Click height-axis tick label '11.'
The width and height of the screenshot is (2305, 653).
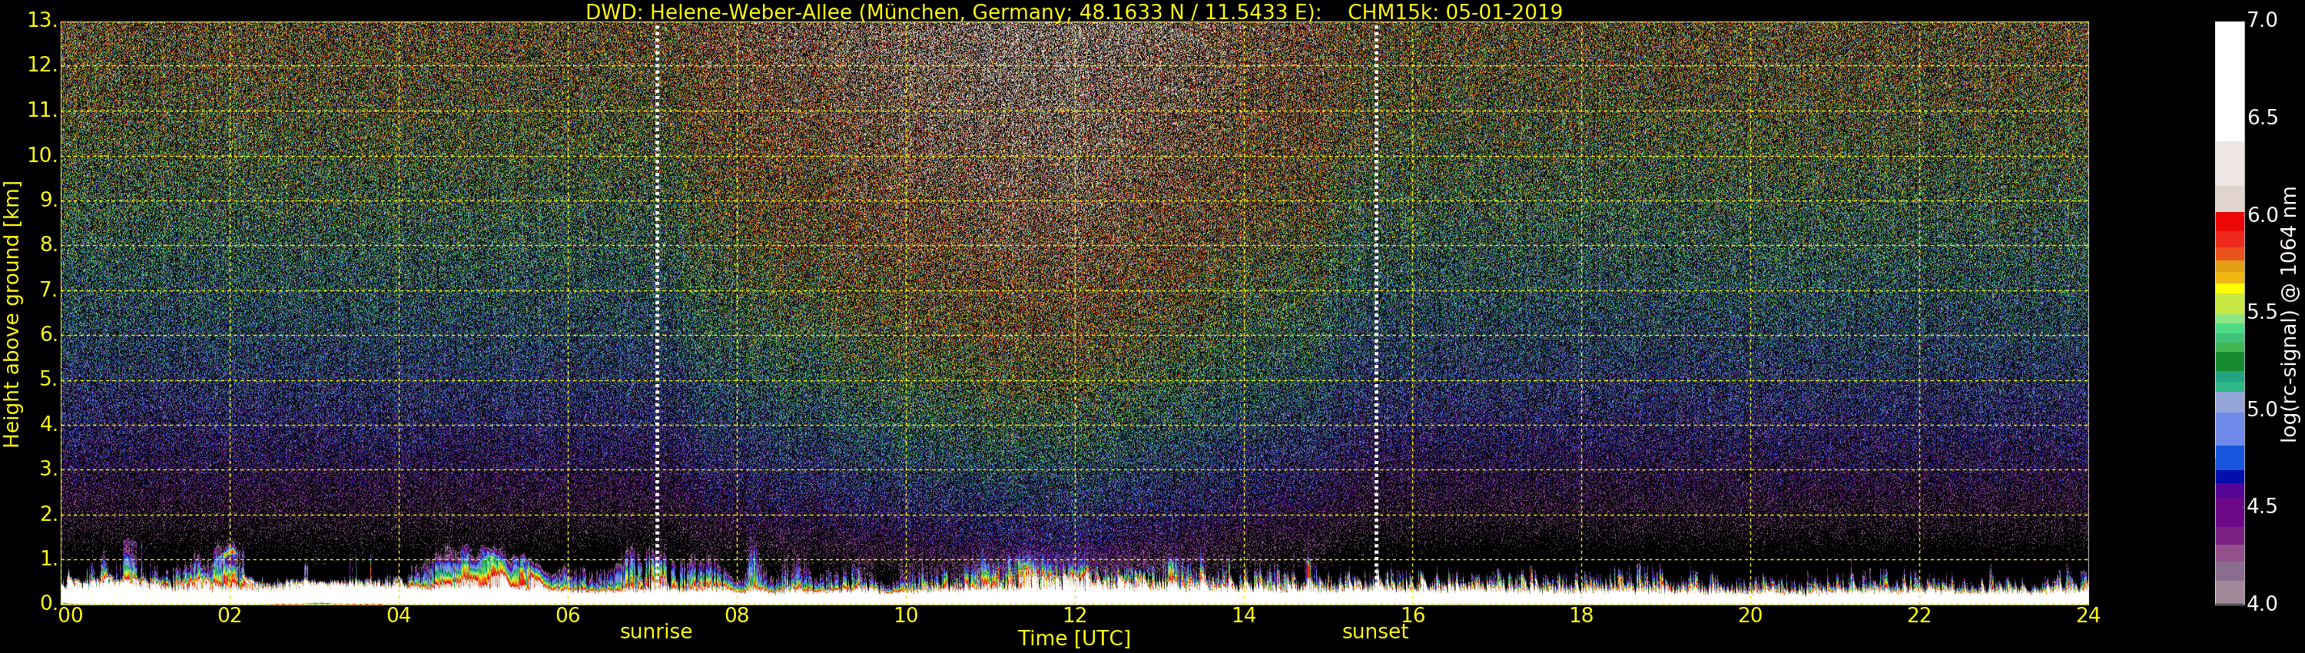(x=43, y=111)
